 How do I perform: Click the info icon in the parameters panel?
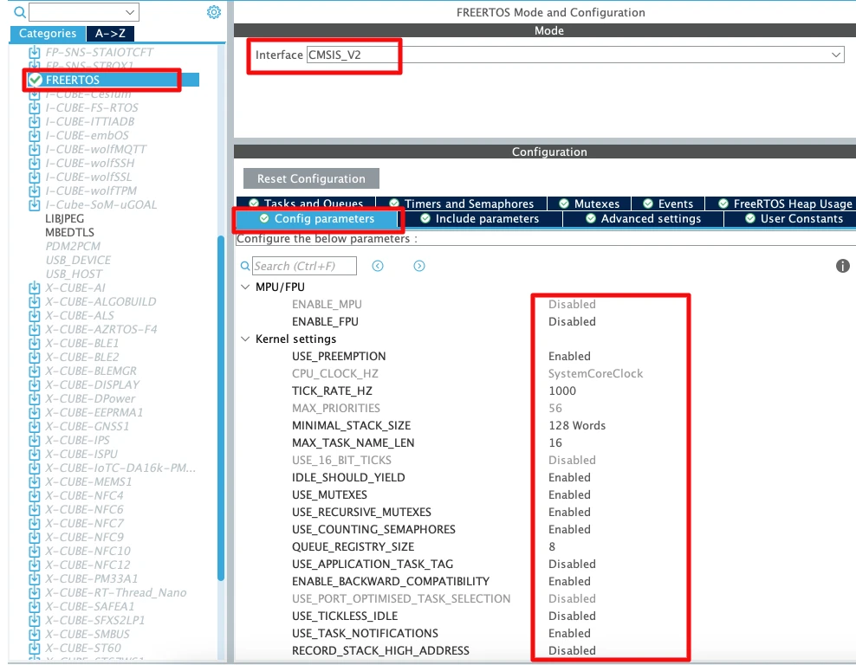[x=842, y=266]
